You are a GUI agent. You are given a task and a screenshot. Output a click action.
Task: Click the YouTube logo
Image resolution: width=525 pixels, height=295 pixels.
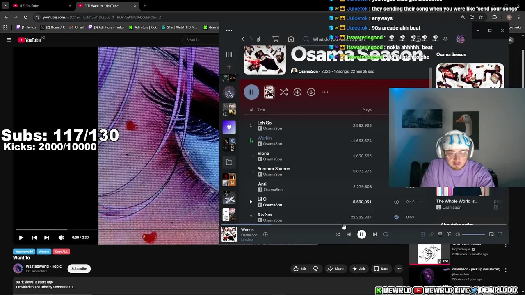pyautogui.click(x=29, y=40)
